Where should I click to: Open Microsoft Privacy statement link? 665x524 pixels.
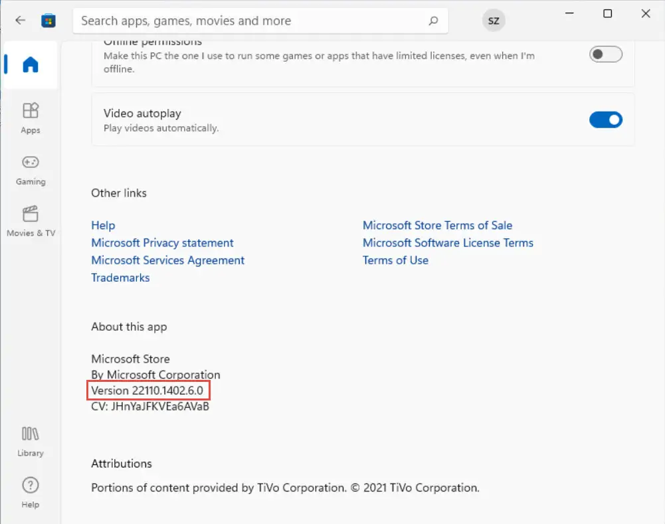pos(163,242)
